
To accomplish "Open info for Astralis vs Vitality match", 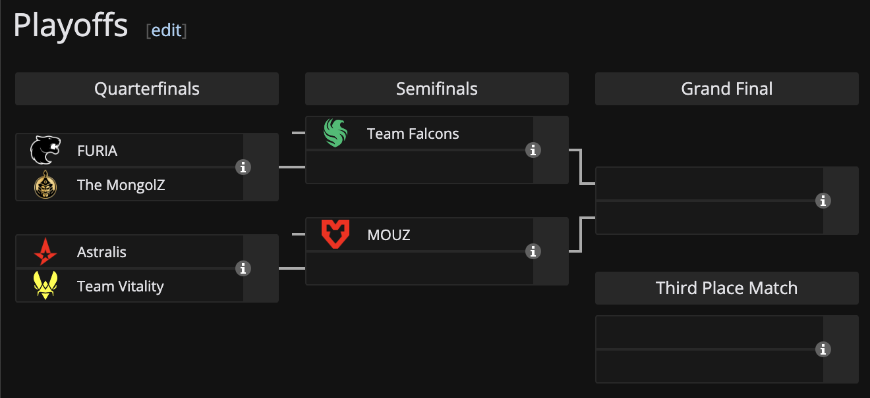I will click(243, 268).
